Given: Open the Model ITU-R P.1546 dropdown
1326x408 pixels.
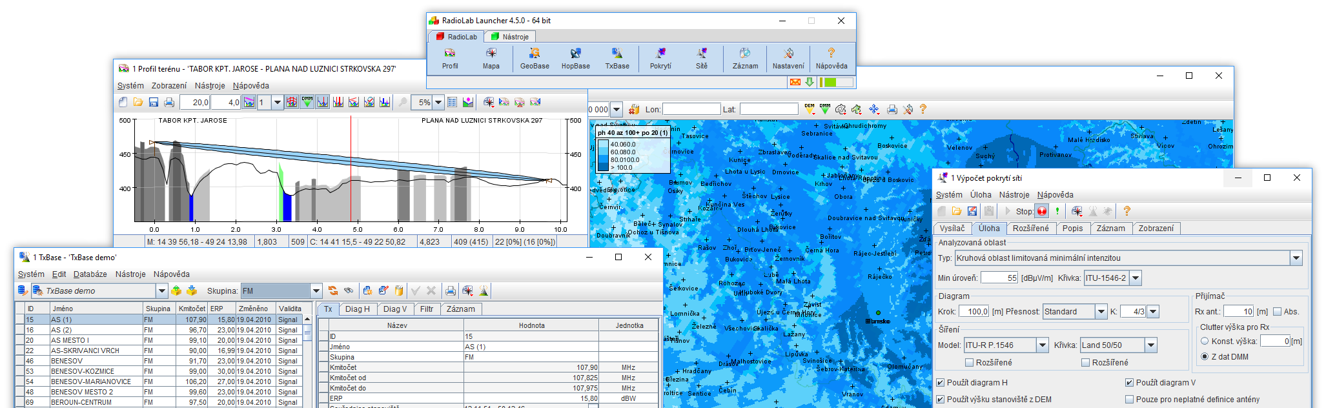Looking at the screenshot, I should pyautogui.click(x=1043, y=345).
